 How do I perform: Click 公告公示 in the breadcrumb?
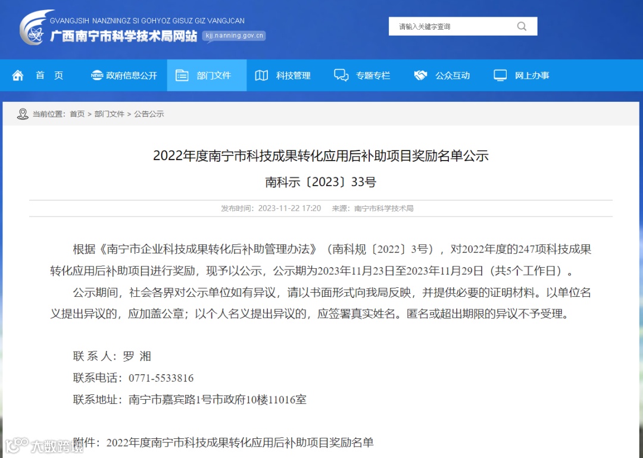pyautogui.click(x=149, y=114)
